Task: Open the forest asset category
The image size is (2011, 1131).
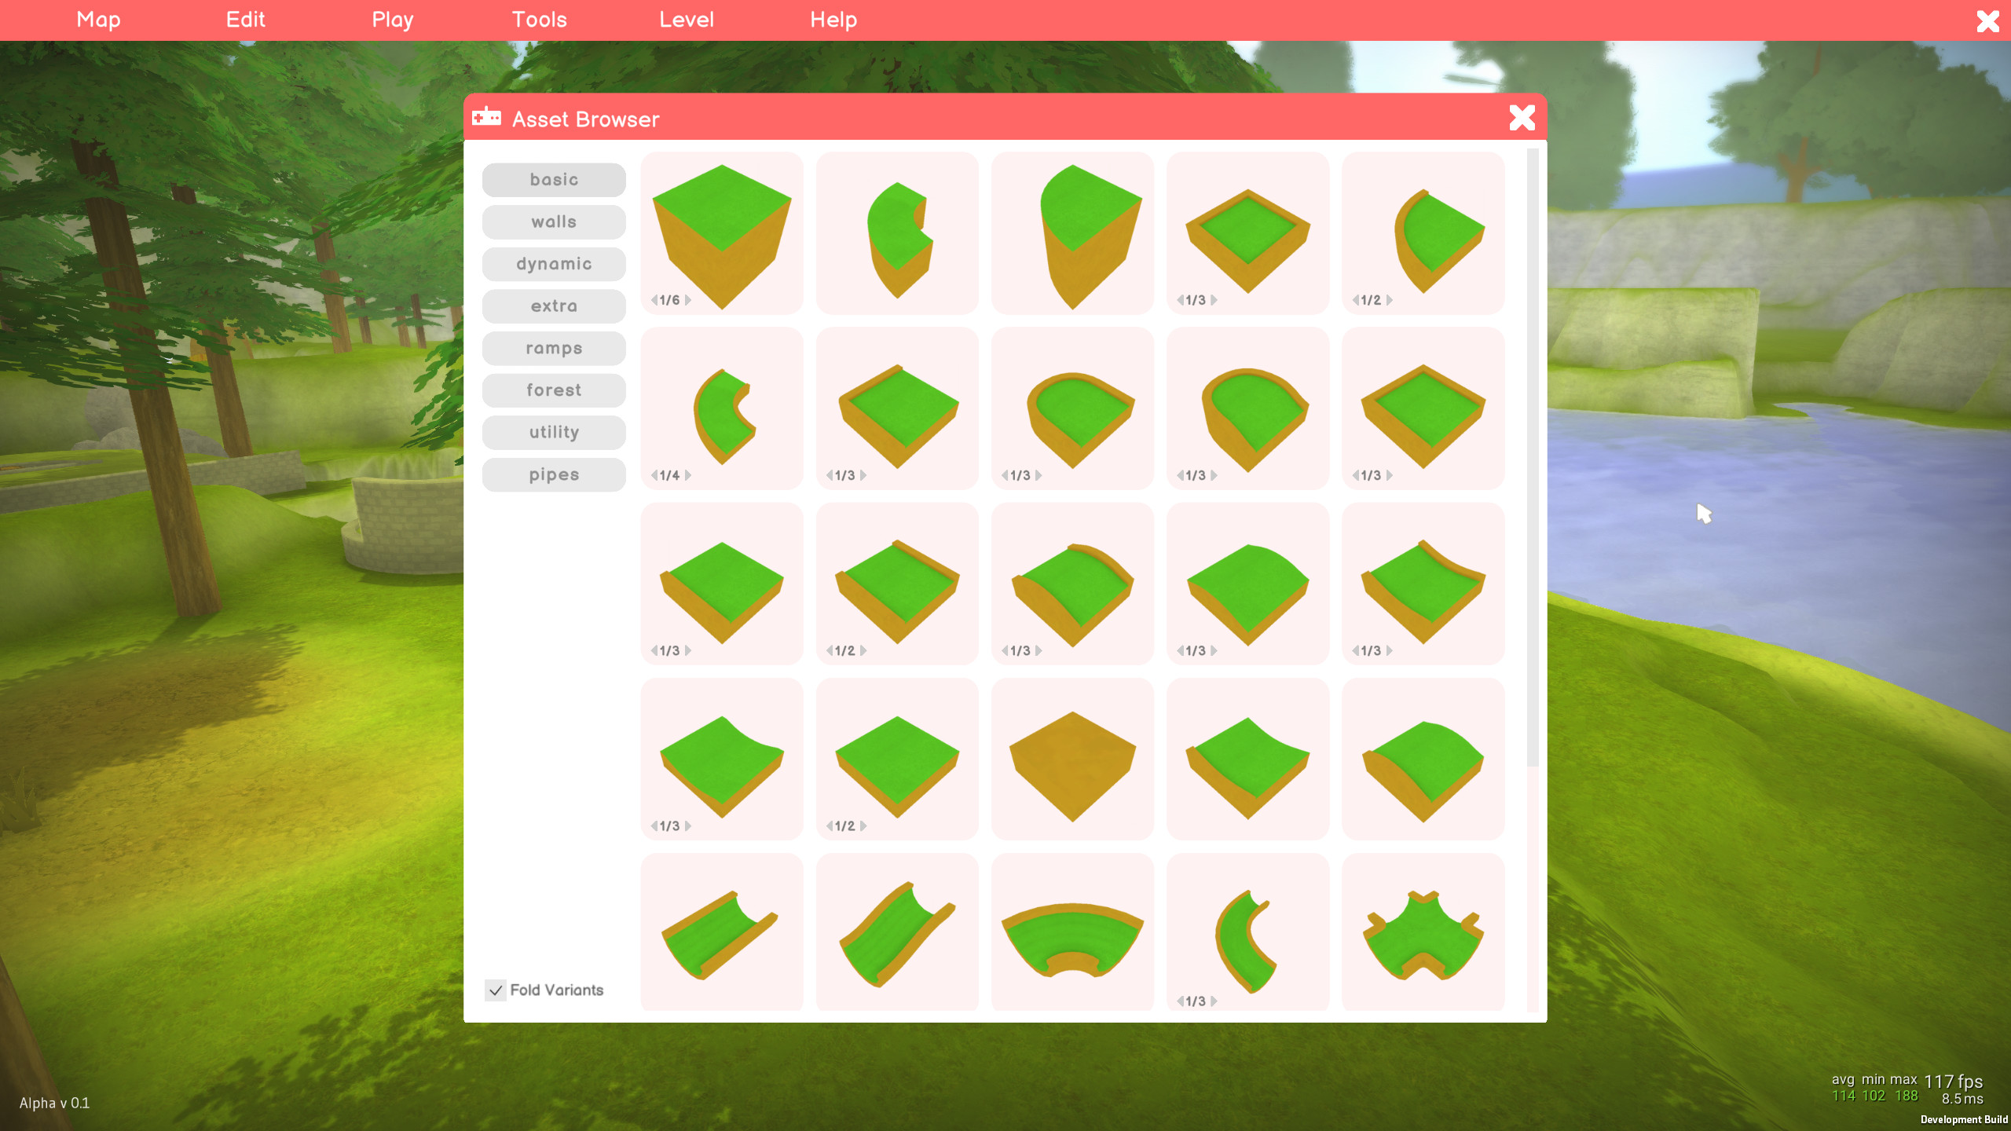Action: tap(554, 390)
